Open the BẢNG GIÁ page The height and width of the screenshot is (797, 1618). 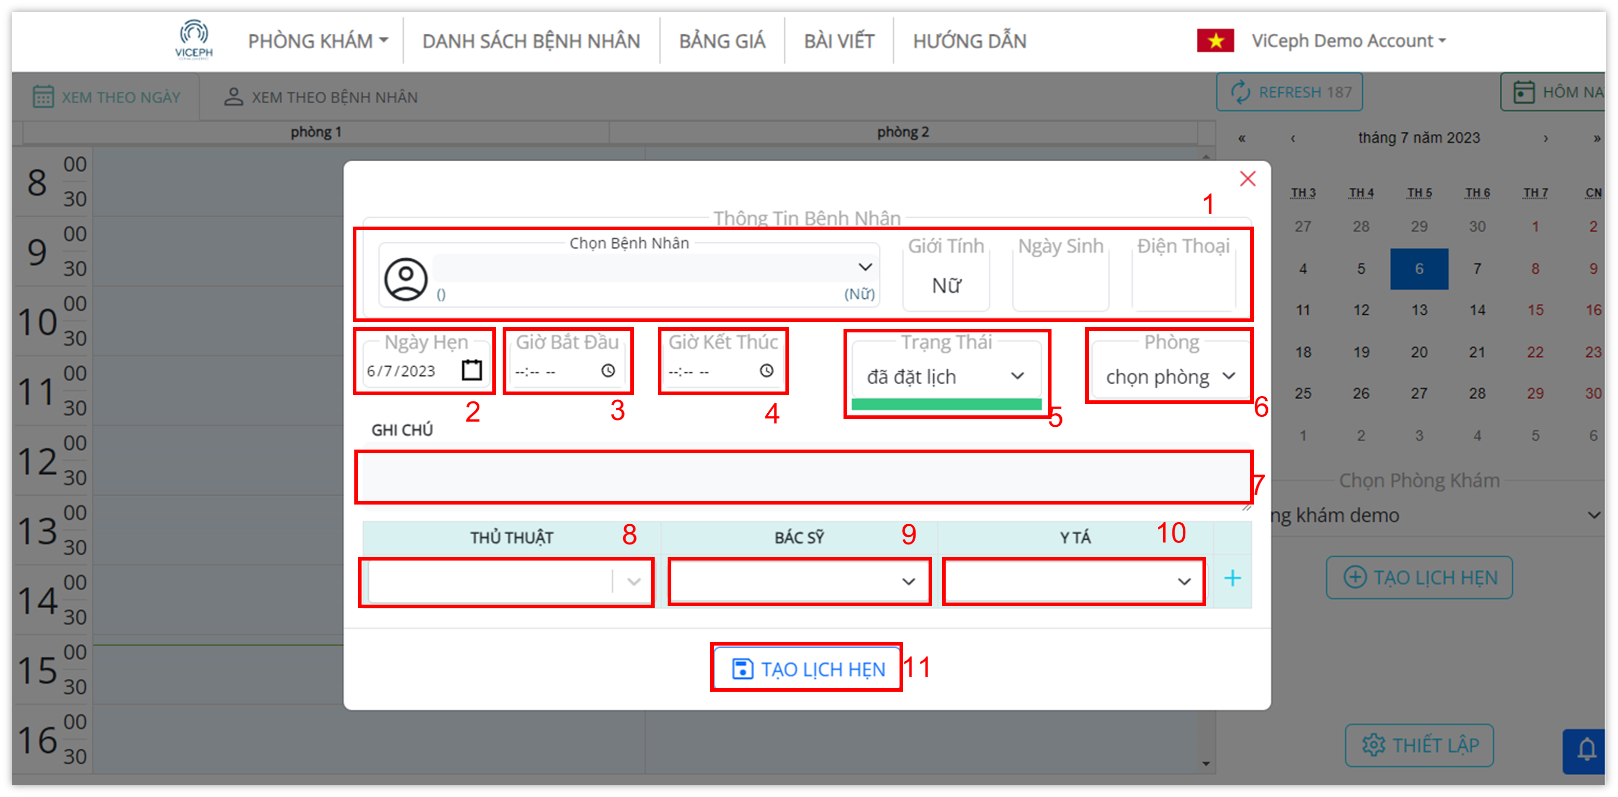pyautogui.click(x=722, y=41)
